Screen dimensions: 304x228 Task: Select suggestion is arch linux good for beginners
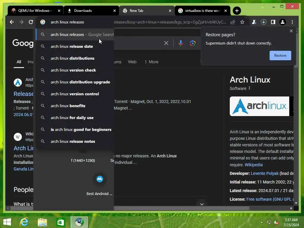point(75,129)
